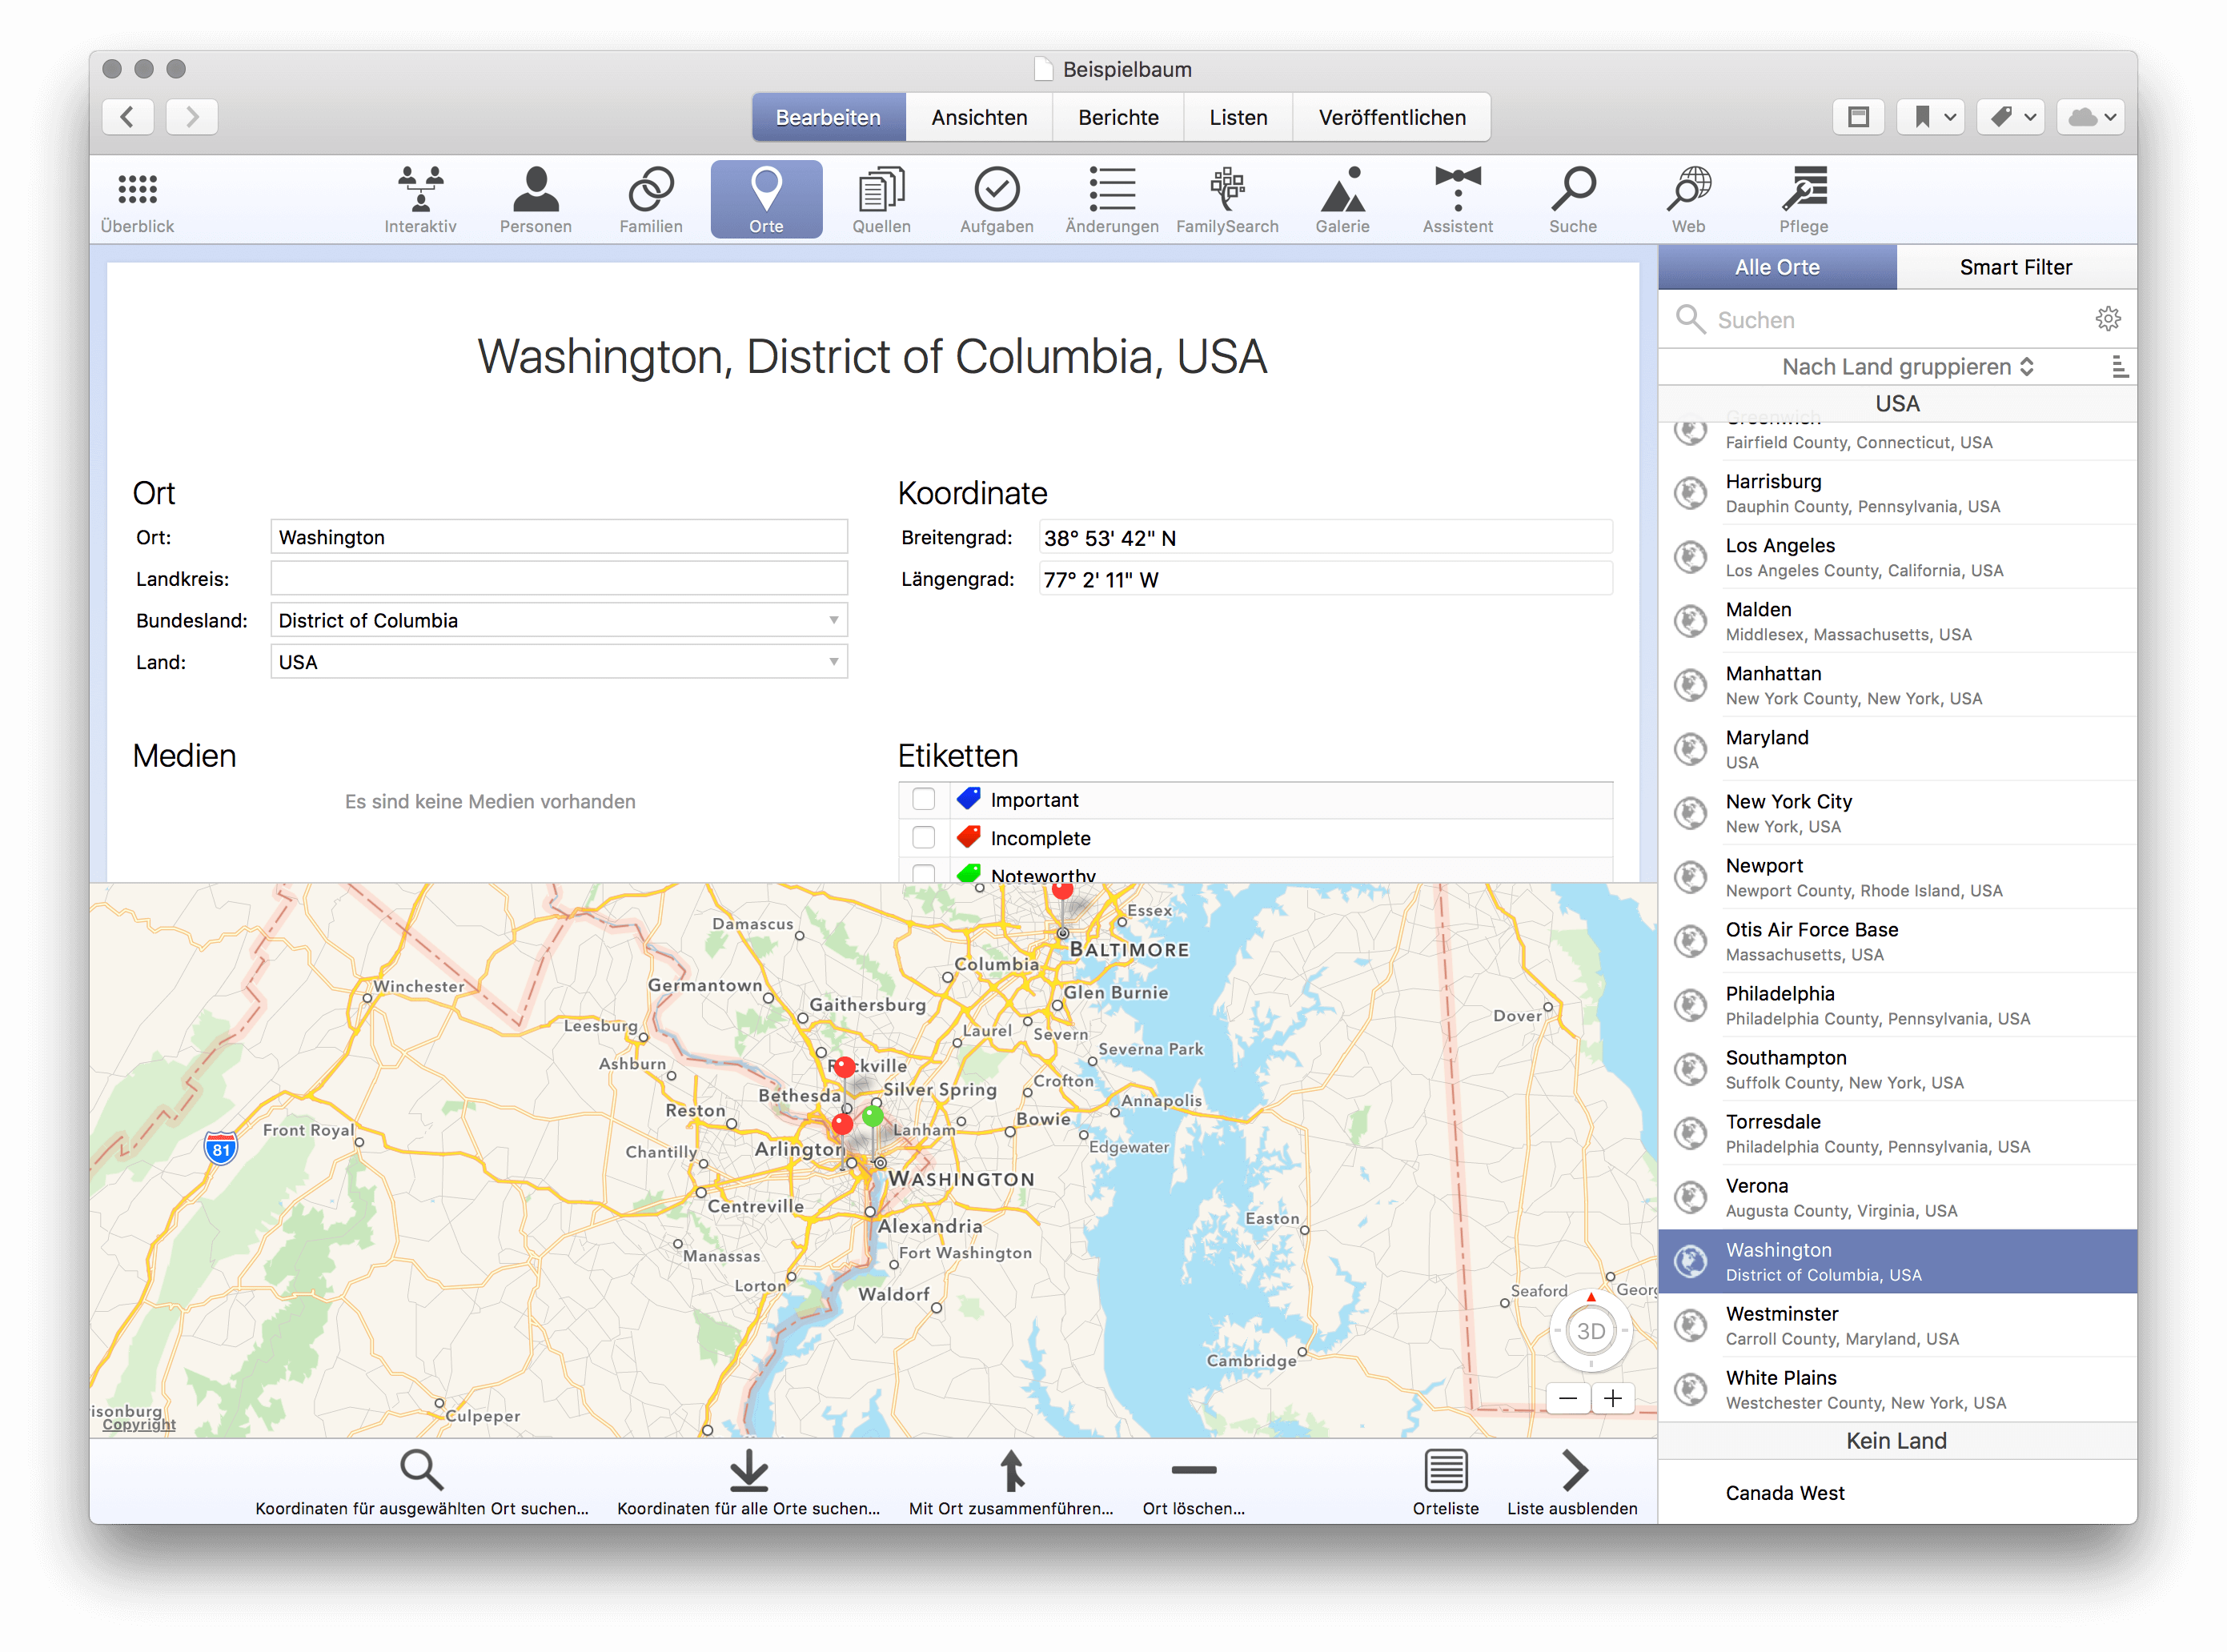The height and width of the screenshot is (1652, 2227).
Task: Expand the Land dropdown arrow
Action: pos(833,662)
